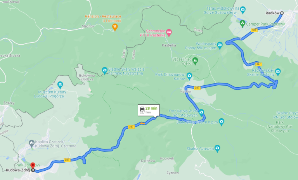The height and width of the screenshot is (180, 298).
Task: Open the Wodospady Pośny camera marker
Action: (220, 45)
